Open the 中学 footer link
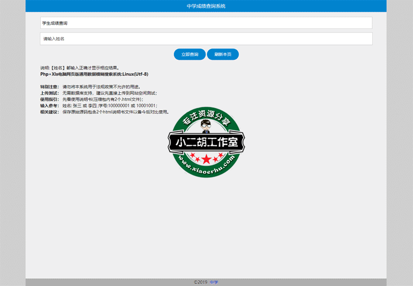The image size is (413, 286). (214, 282)
